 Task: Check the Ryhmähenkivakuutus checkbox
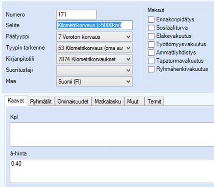(x=151, y=69)
